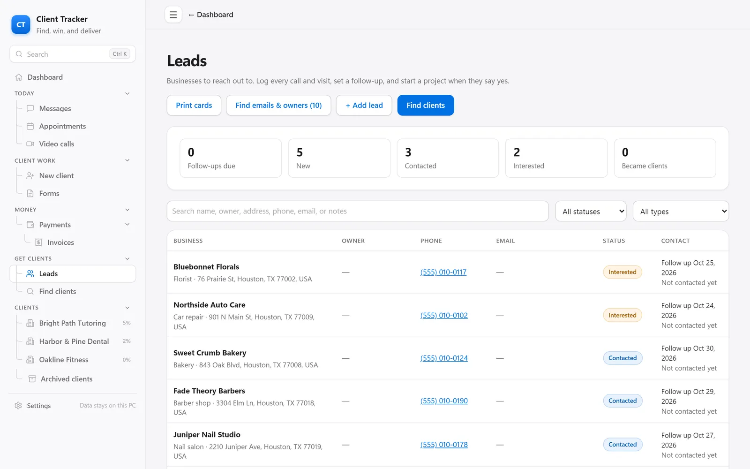Call Bluebonnet Florals number (555) 010-0117

tap(443, 272)
